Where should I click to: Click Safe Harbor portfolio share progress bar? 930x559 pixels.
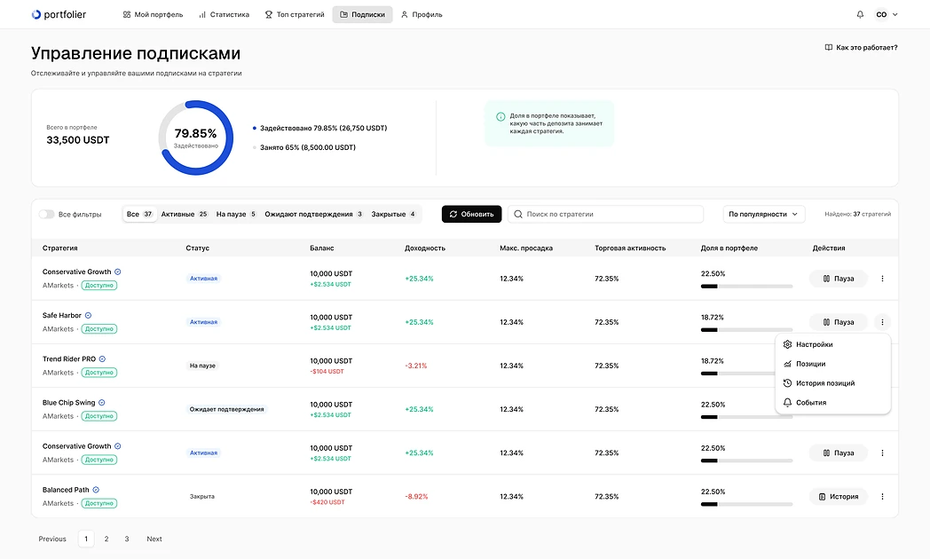pyautogui.click(x=746, y=330)
